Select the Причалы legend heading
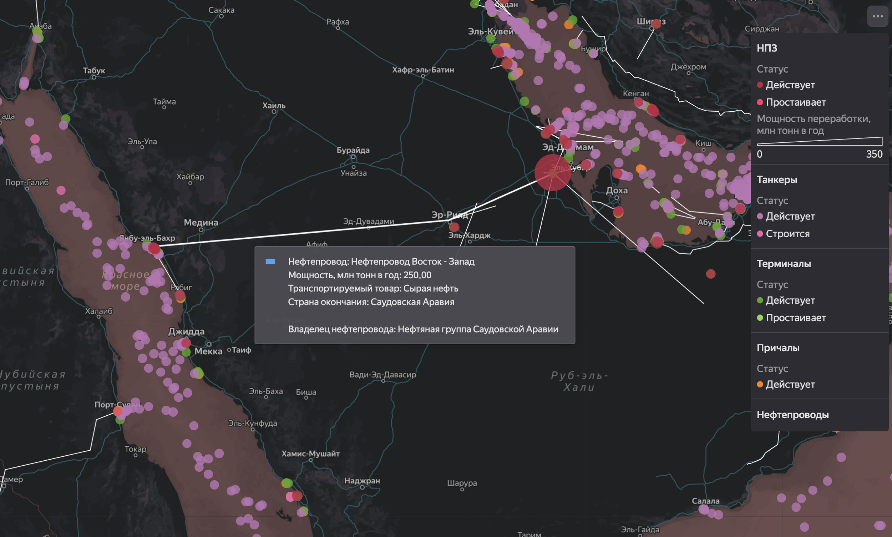 (778, 348)
